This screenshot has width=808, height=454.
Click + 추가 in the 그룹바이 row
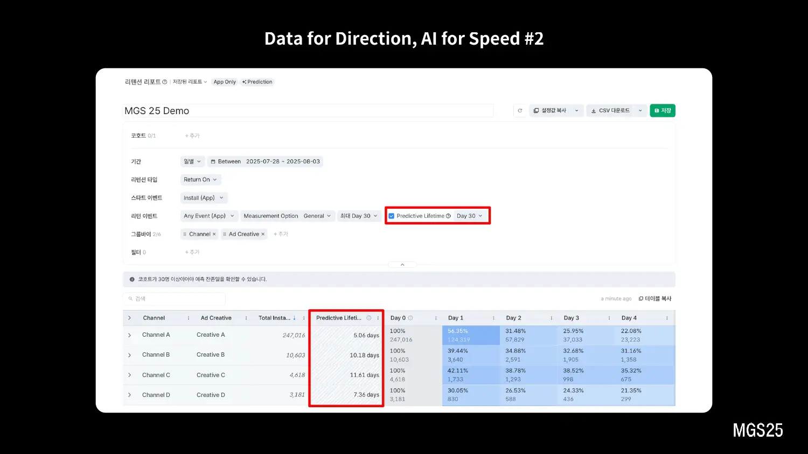click(281, 235)
